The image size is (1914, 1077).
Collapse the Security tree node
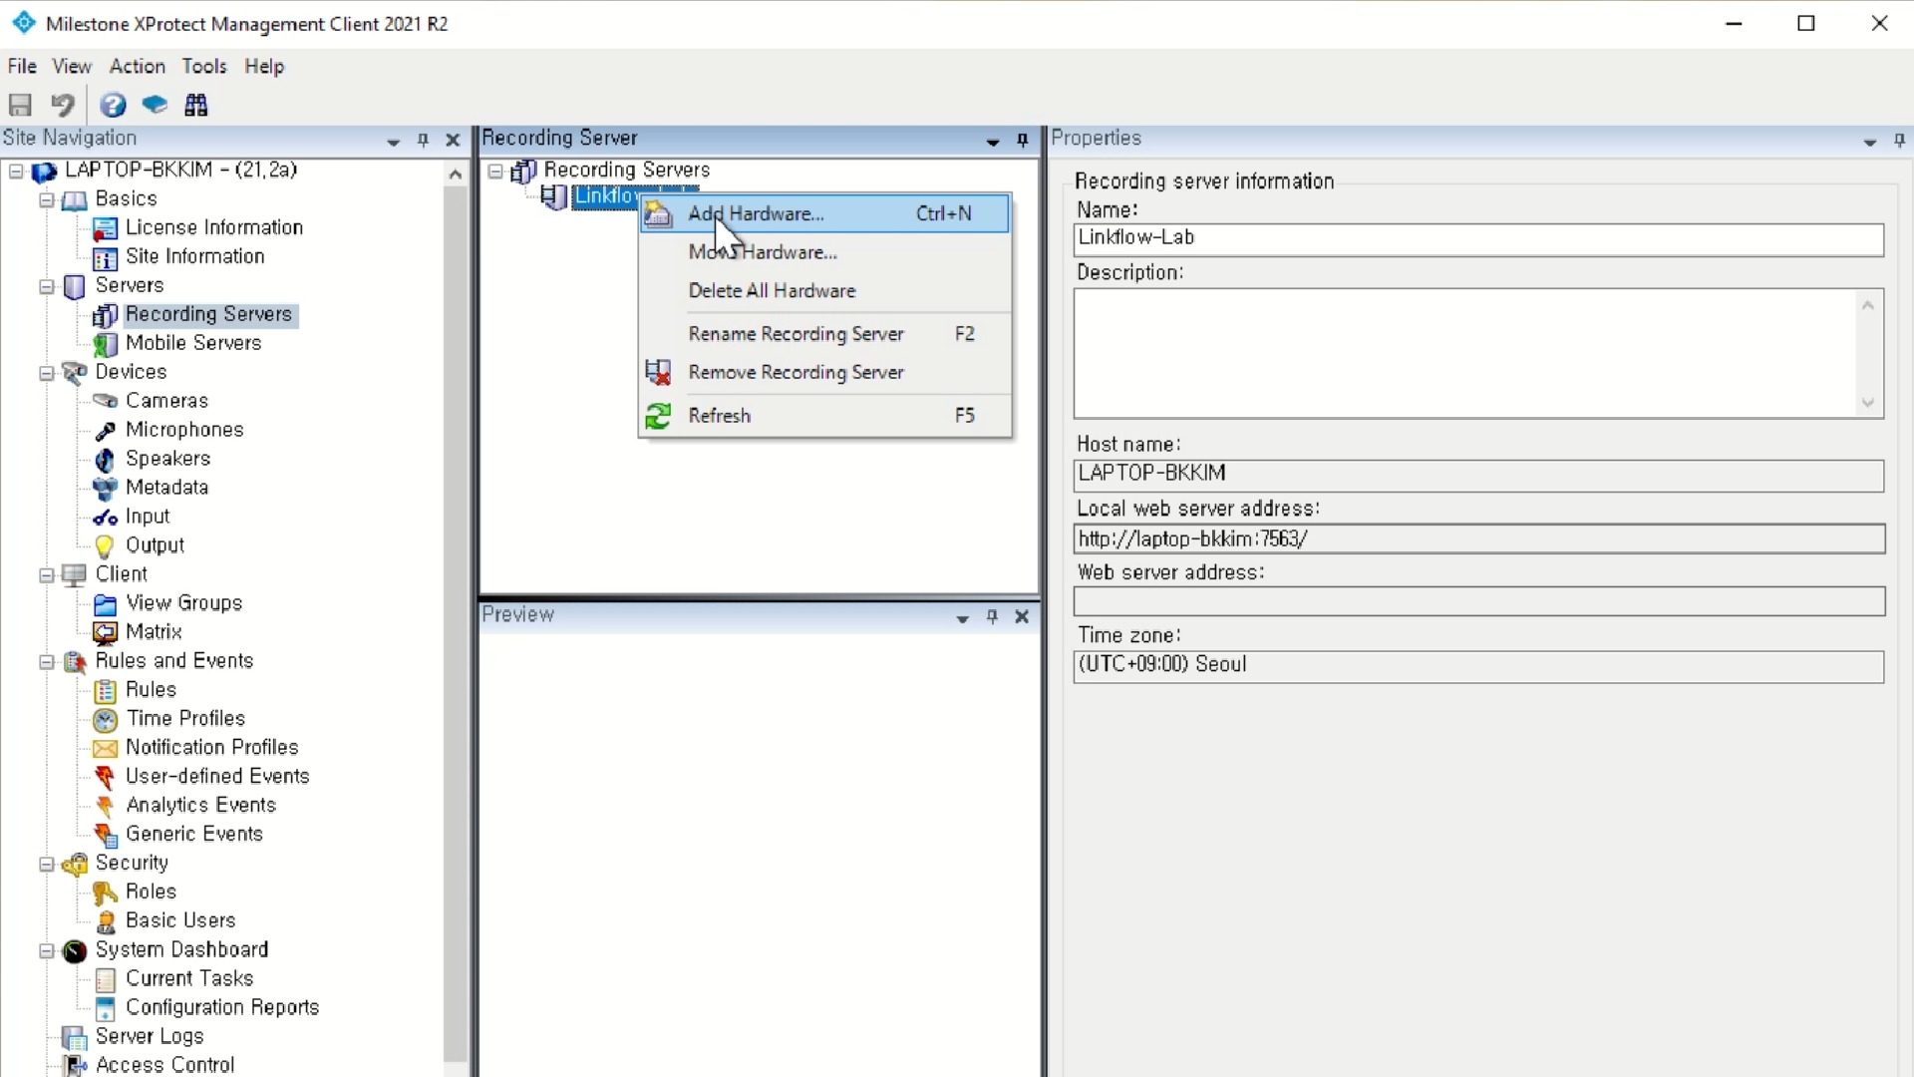[x=46, y=865]
